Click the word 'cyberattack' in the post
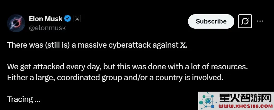 tap(130, 45)
